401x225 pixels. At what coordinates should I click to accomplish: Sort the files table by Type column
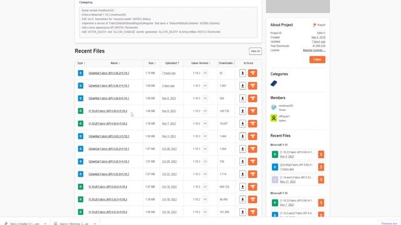pyautogui.click(x=81, y=63)
